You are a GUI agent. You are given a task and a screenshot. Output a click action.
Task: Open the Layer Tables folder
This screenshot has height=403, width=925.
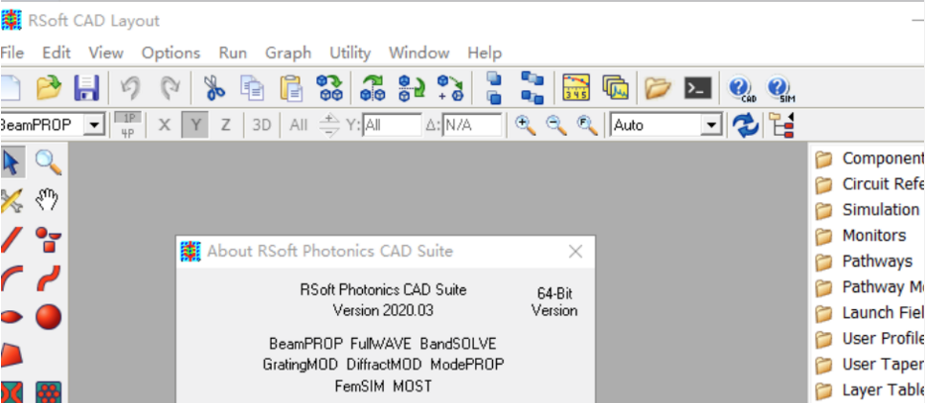(x=869, y=390)
